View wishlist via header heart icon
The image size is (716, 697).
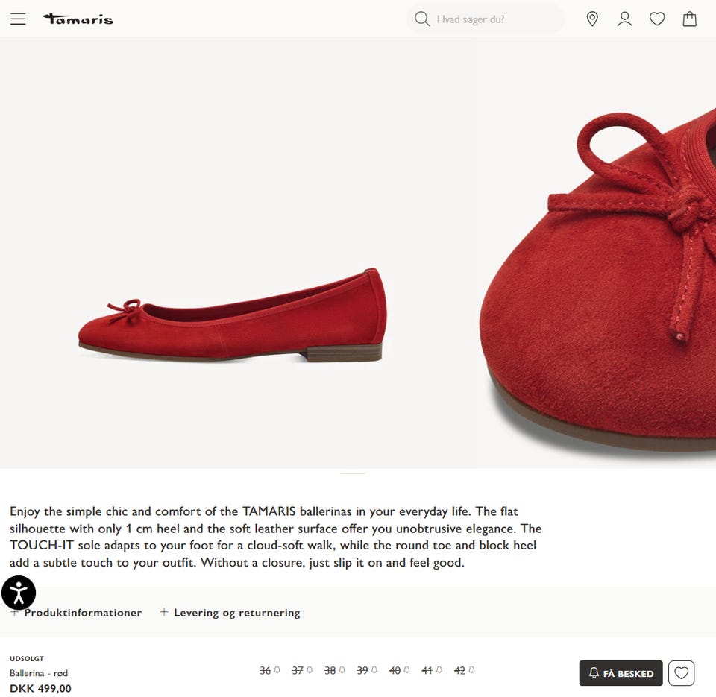657,19
